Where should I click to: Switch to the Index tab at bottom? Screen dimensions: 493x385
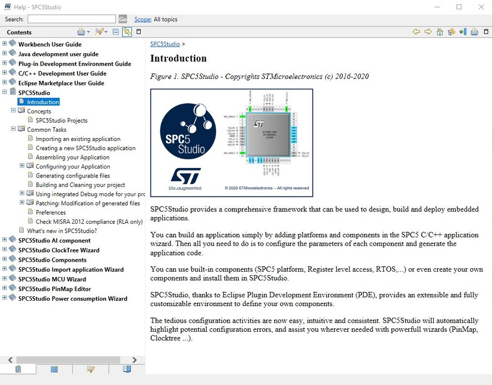[54, 369]
